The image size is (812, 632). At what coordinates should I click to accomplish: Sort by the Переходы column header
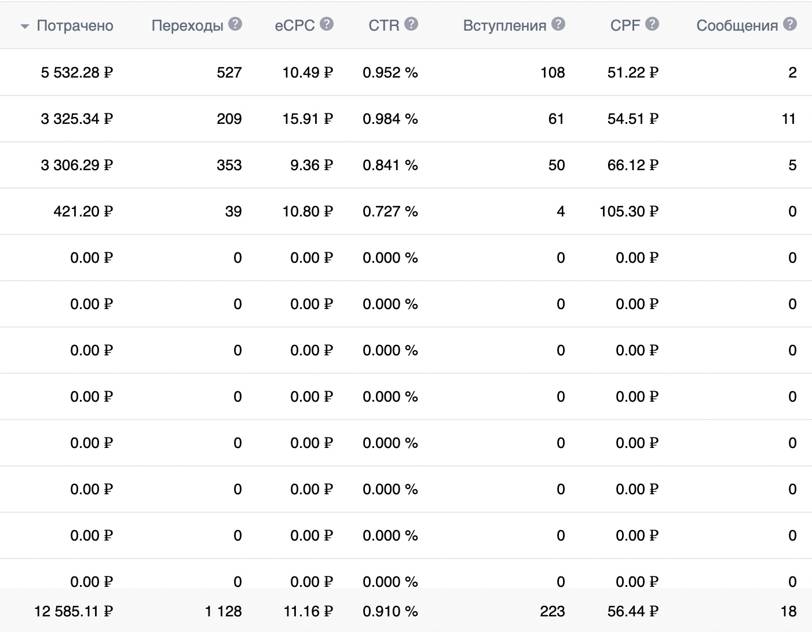coord(187,25)
